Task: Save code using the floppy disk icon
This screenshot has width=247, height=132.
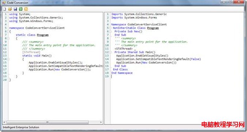Action: (x=15, y=9)
